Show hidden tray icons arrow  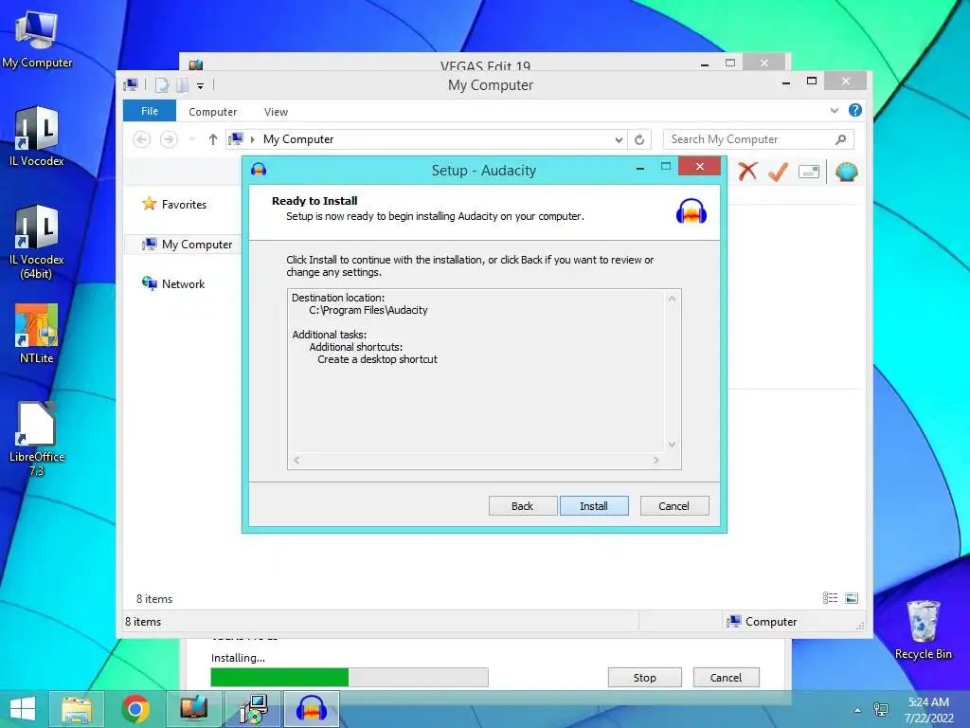pos(857,710)
